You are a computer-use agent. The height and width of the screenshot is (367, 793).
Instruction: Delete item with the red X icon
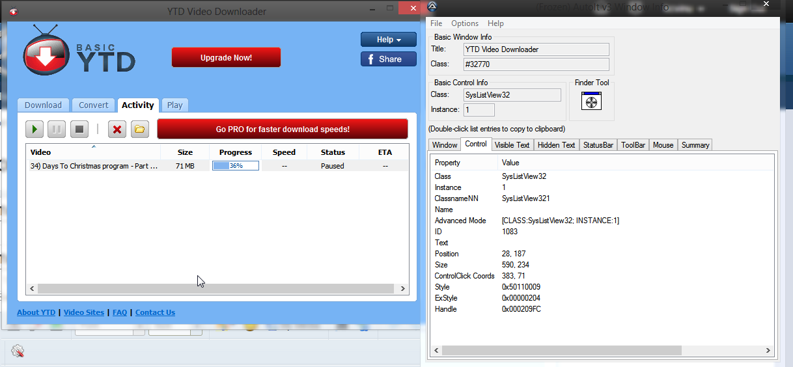point(117,129)
